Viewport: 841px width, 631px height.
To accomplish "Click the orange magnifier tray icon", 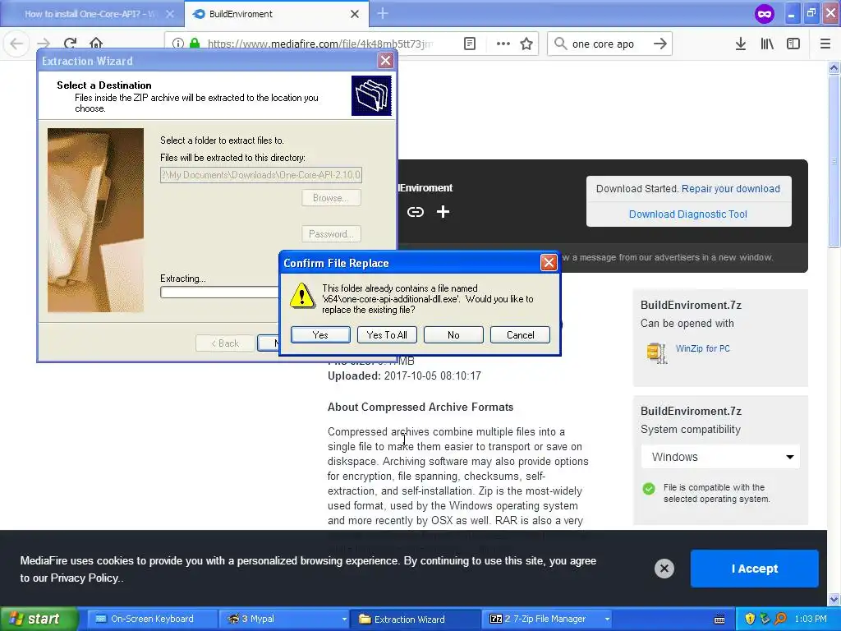I will tap(781, 619).
